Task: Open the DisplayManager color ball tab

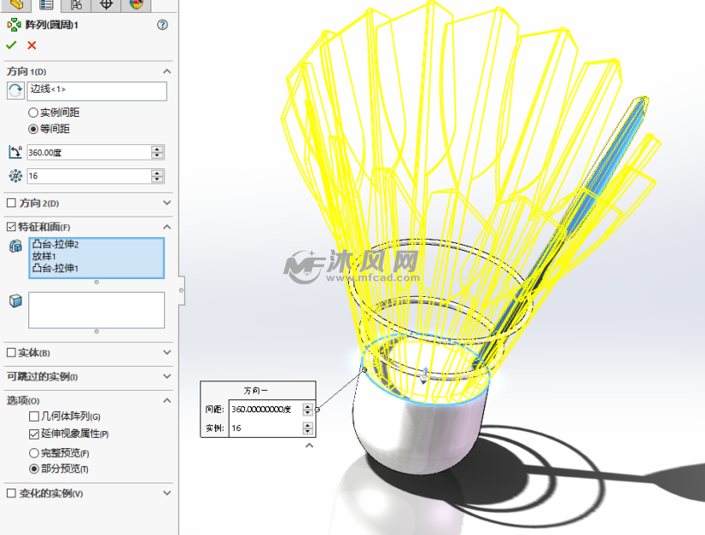Action: pyautogui.click(x=136, y=5)
